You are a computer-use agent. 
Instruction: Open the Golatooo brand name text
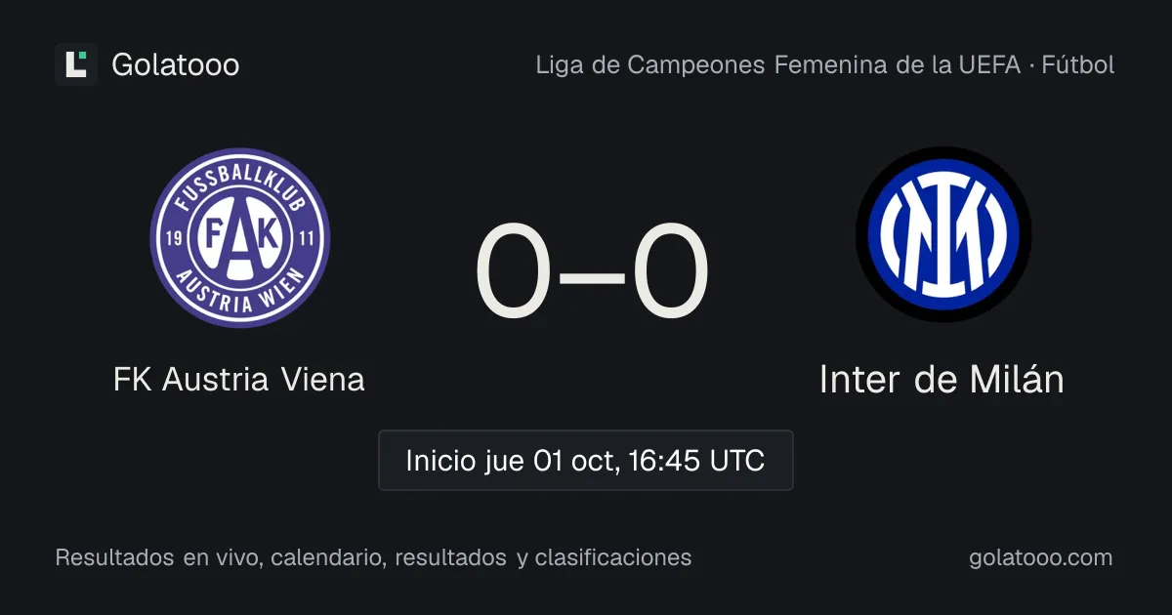176,65
